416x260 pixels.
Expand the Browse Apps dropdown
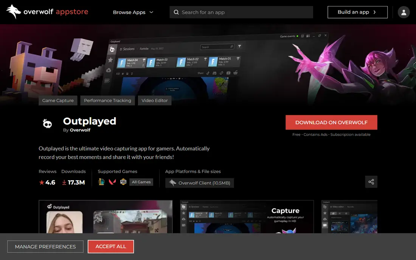click(133, 12)
